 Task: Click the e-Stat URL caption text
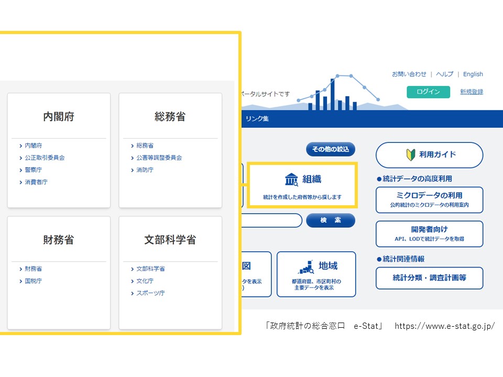coord(445,326)
